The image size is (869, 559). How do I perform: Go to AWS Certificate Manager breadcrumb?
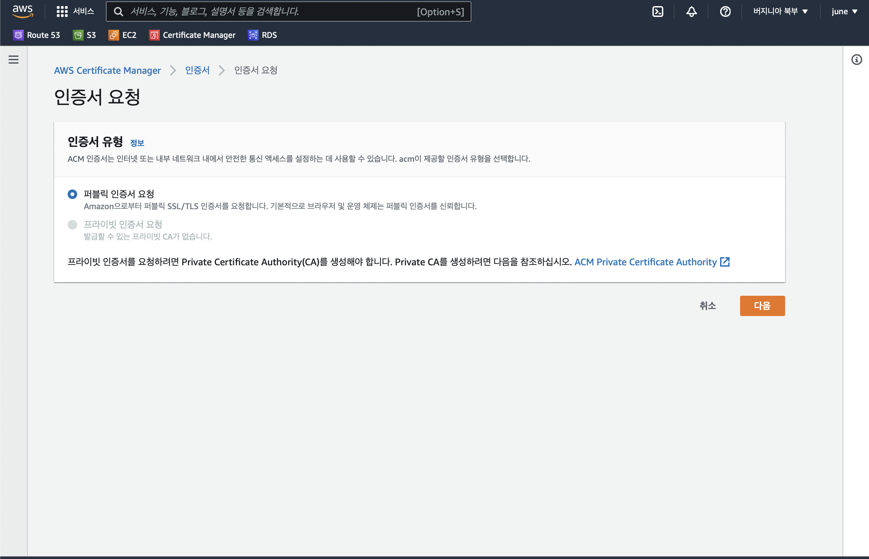108,70
